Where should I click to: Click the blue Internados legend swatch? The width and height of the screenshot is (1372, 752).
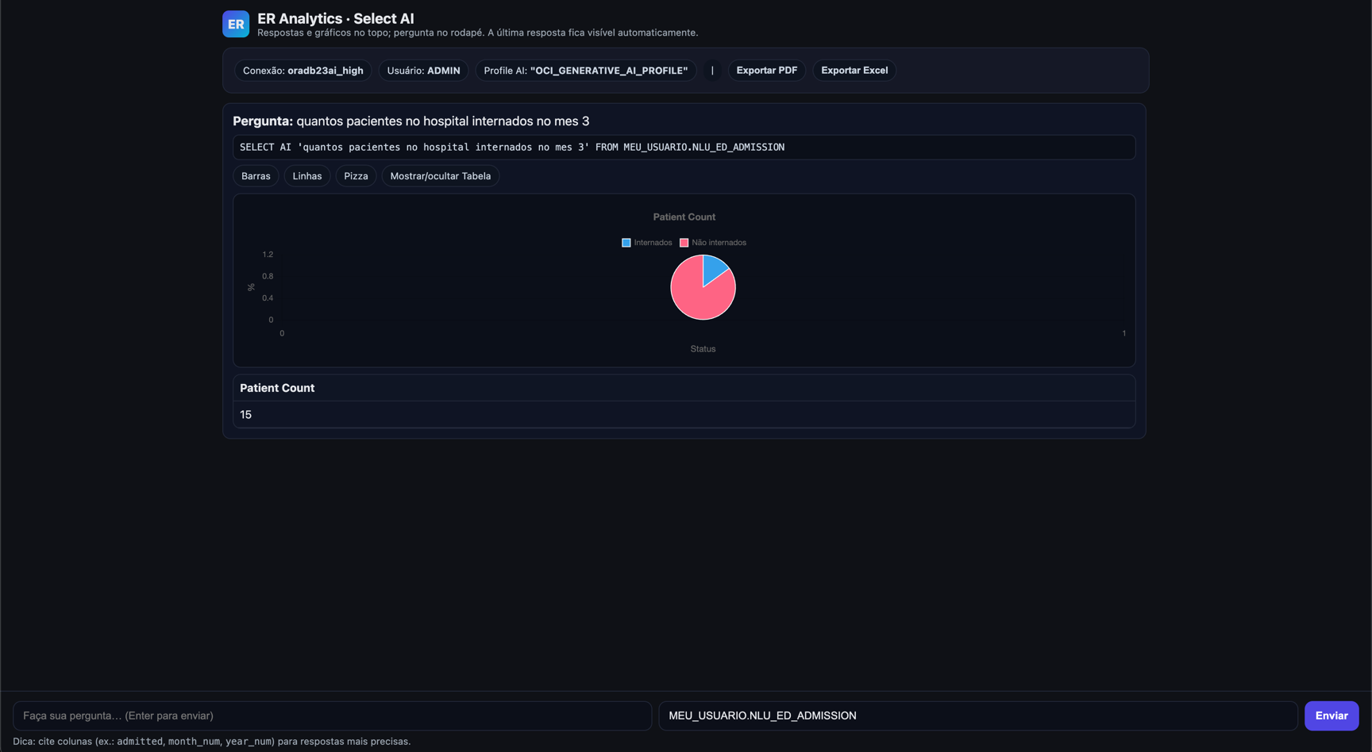click(626, 243)
